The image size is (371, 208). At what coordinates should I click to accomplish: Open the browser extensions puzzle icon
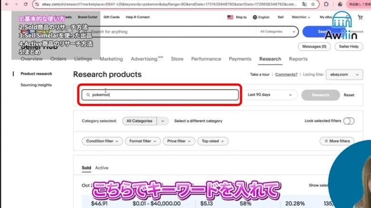[326, 4]
